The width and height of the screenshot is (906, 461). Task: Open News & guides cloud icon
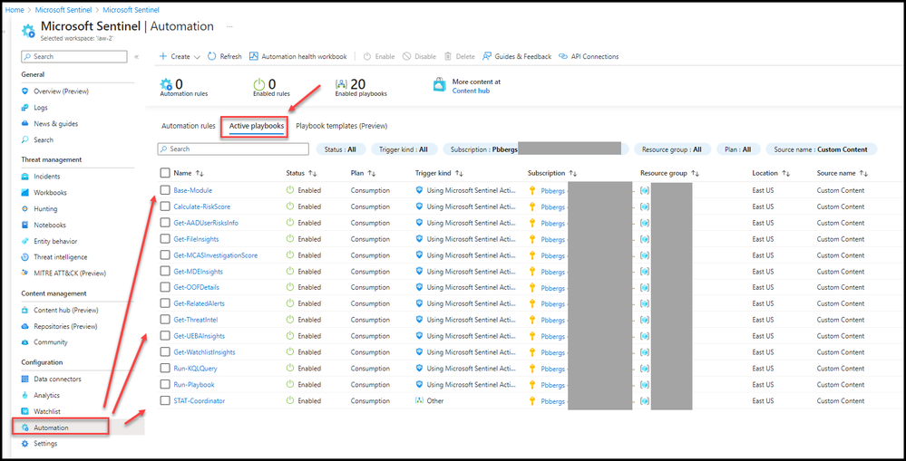coord(24,123)
